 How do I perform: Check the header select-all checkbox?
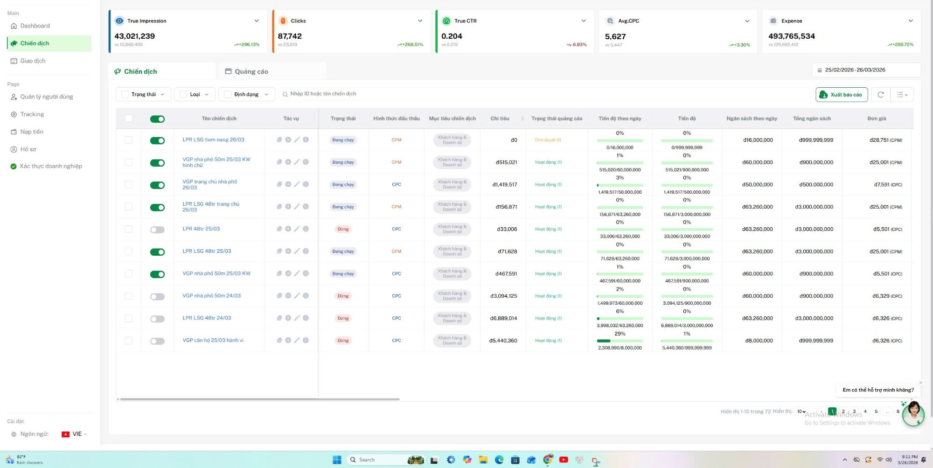click(x=129, y=119)
